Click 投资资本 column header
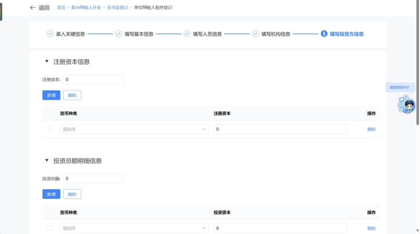The height and width of the screenshot is (234, 420). pyautogui.click(x=222, y=213)
